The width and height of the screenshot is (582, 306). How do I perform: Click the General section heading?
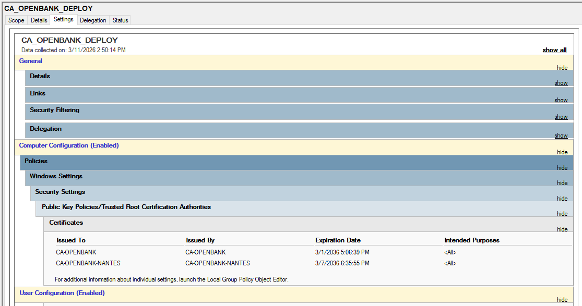pyautogui.click(x=30, y=61)
